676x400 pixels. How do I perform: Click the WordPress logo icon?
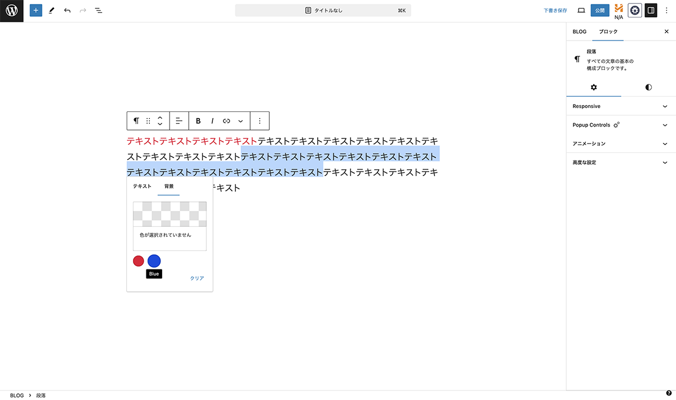[12, 11]
